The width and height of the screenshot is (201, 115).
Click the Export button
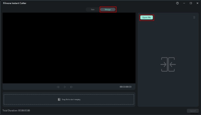coord(193,111)
